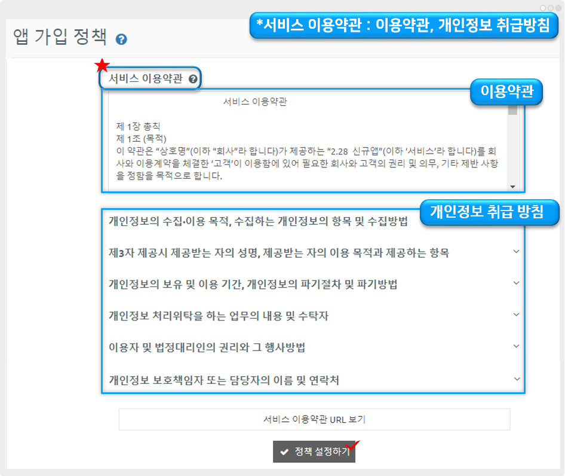Click the blue 개인정보 취급 방침 callout label
The height and width of the screenshot is (476, 565).
tap(489, 212)
